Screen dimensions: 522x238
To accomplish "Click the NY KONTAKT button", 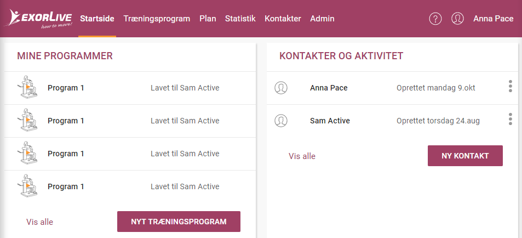I will 465,156.
